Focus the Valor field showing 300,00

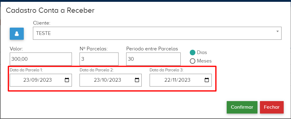[41, 59]
